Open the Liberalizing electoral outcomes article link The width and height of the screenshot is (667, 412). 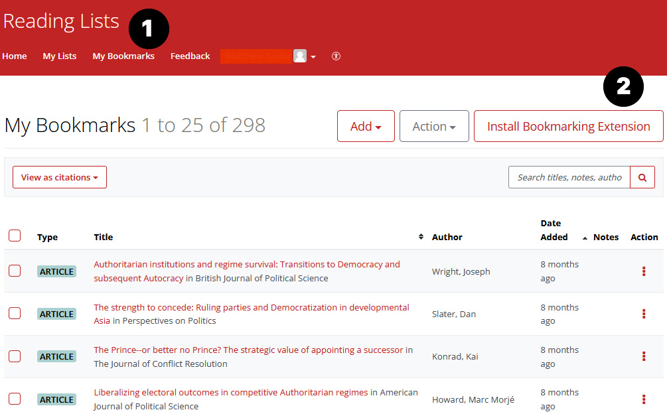230,392
